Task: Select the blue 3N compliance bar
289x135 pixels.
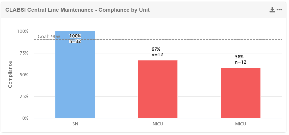Action: pyautogui.click(x=75, y=78)
